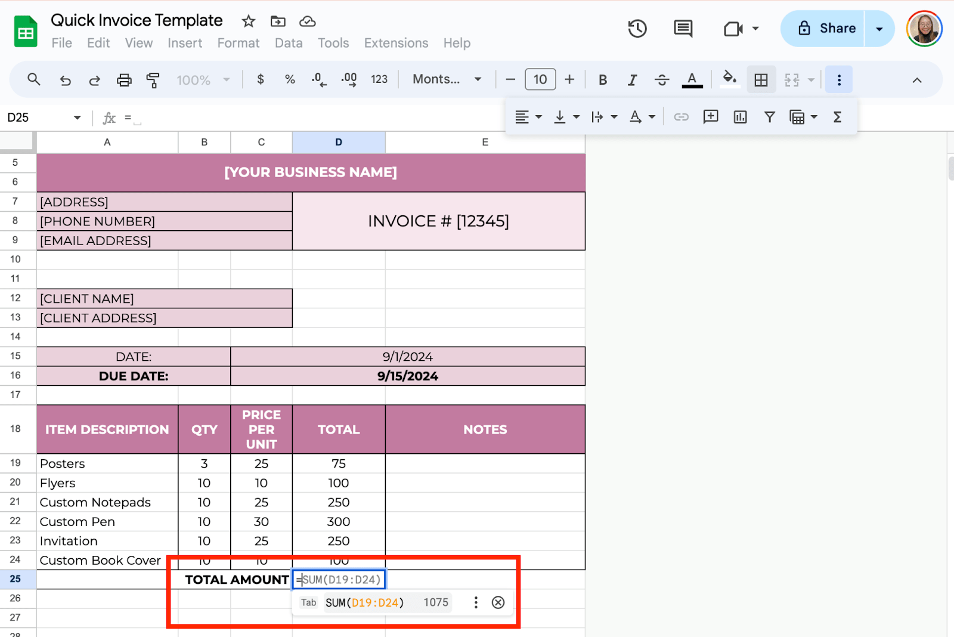Open the Name box dropdown arrow

coord(77,117)
